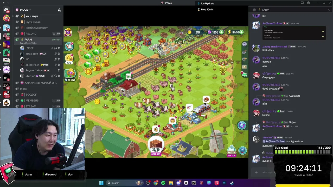Click the Free 10min timer label
This screenshot has height=187, width=333.
[206, 10]
